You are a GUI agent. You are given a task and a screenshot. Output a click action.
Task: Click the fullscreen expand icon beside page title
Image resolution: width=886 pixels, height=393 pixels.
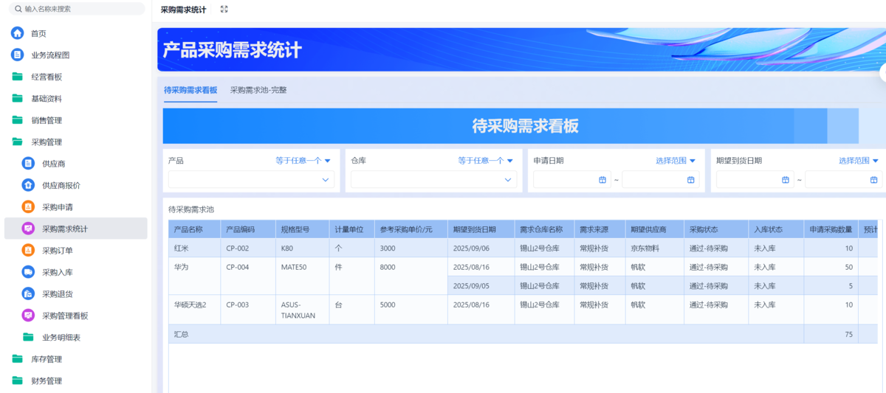pyautogui.click(x=224, y=10)
